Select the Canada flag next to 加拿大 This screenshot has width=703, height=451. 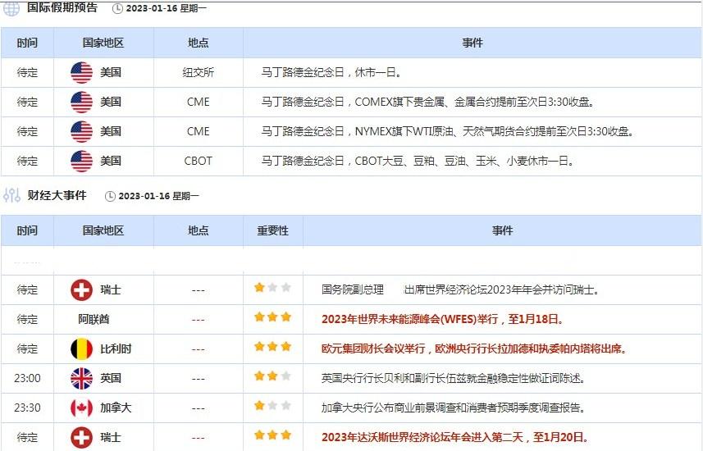pos(81,408)
